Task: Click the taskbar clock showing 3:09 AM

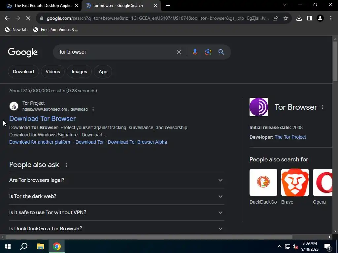Action: (x=310, y=246)
